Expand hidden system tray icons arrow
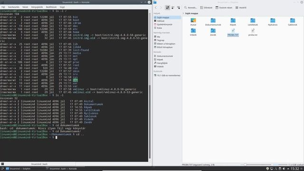Screen dimensions: 304x171 (x=288, y=169)
